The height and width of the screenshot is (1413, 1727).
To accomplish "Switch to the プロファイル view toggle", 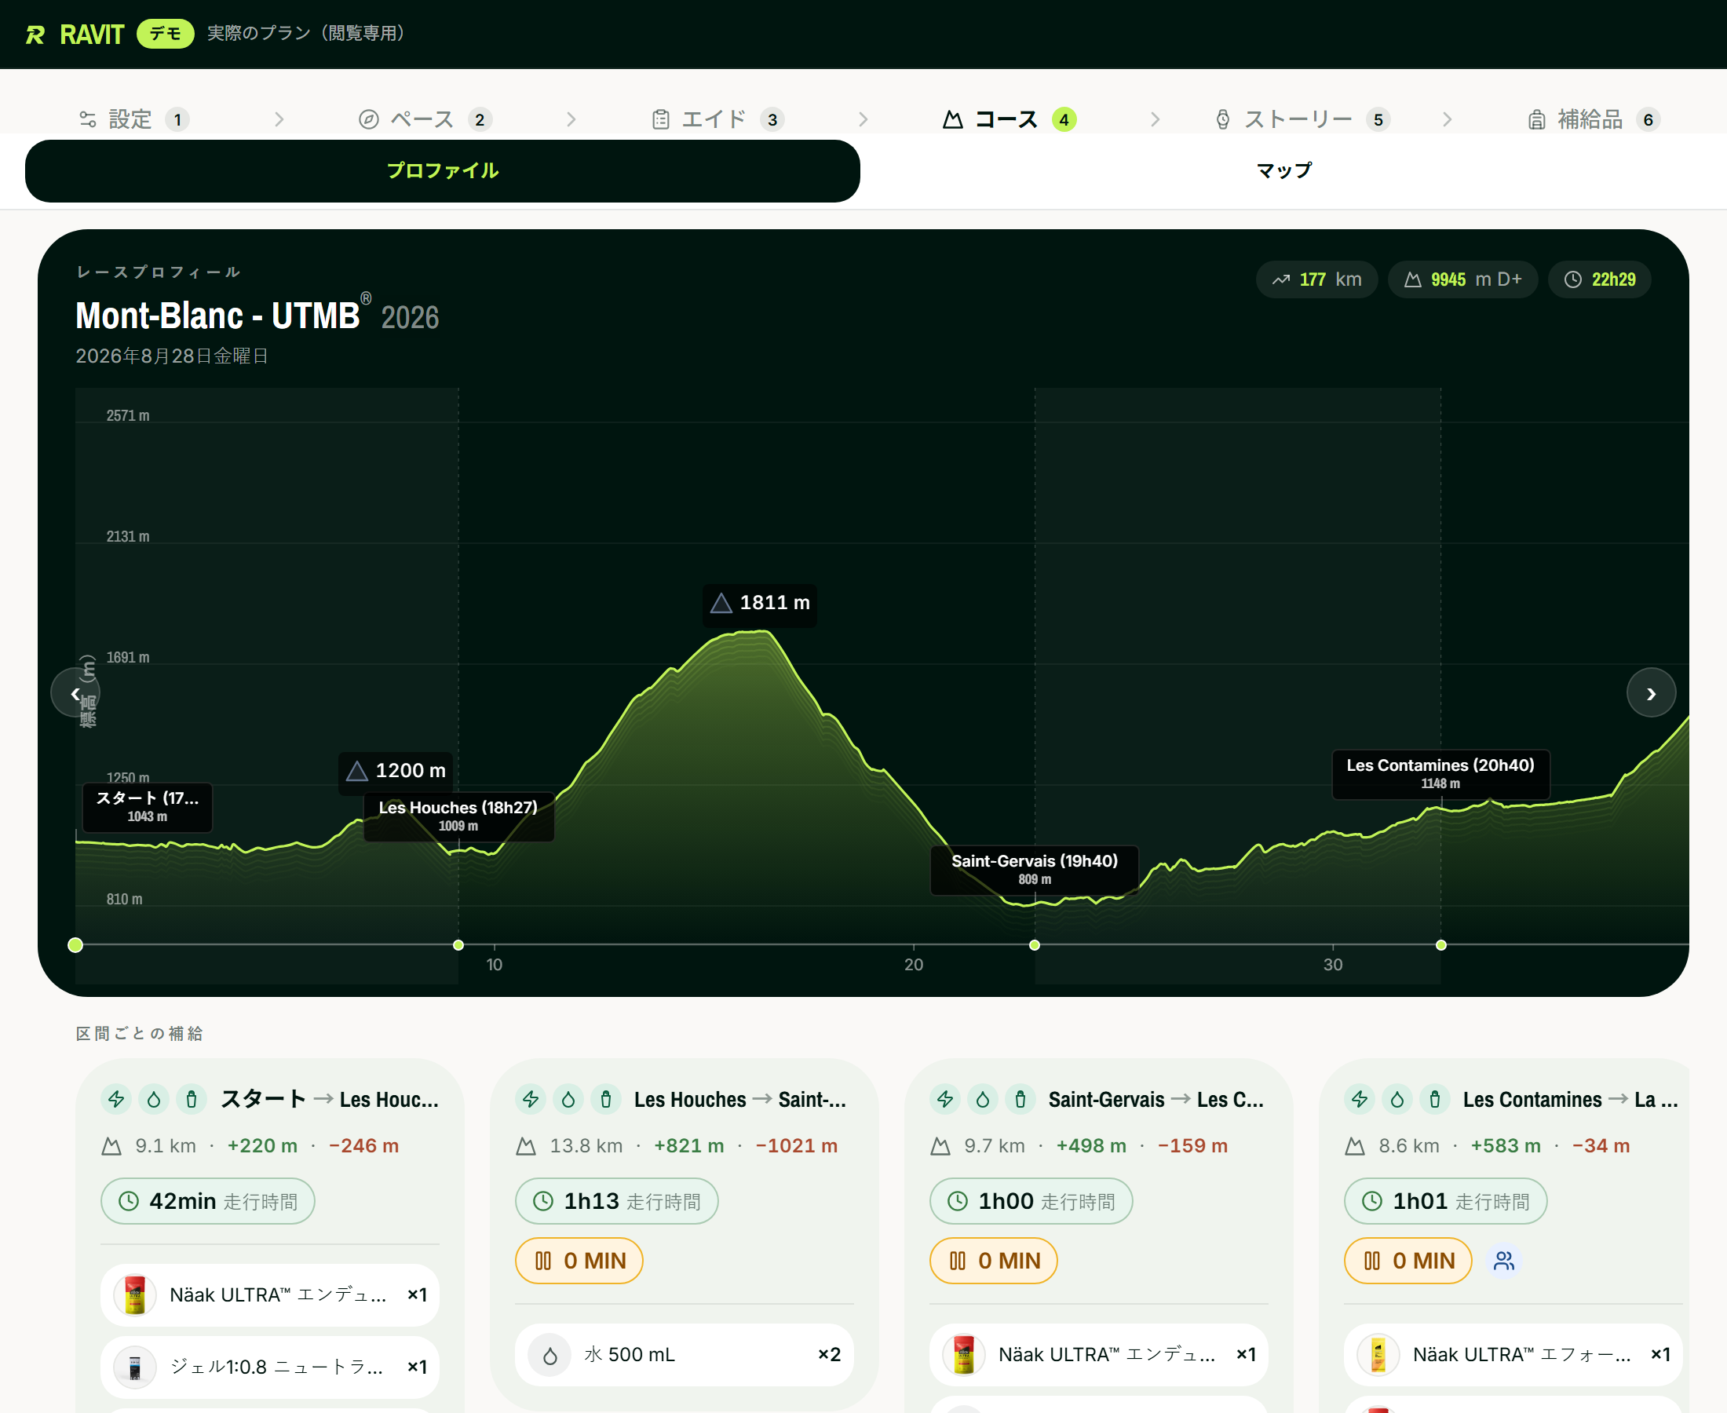I will point(443,171).
